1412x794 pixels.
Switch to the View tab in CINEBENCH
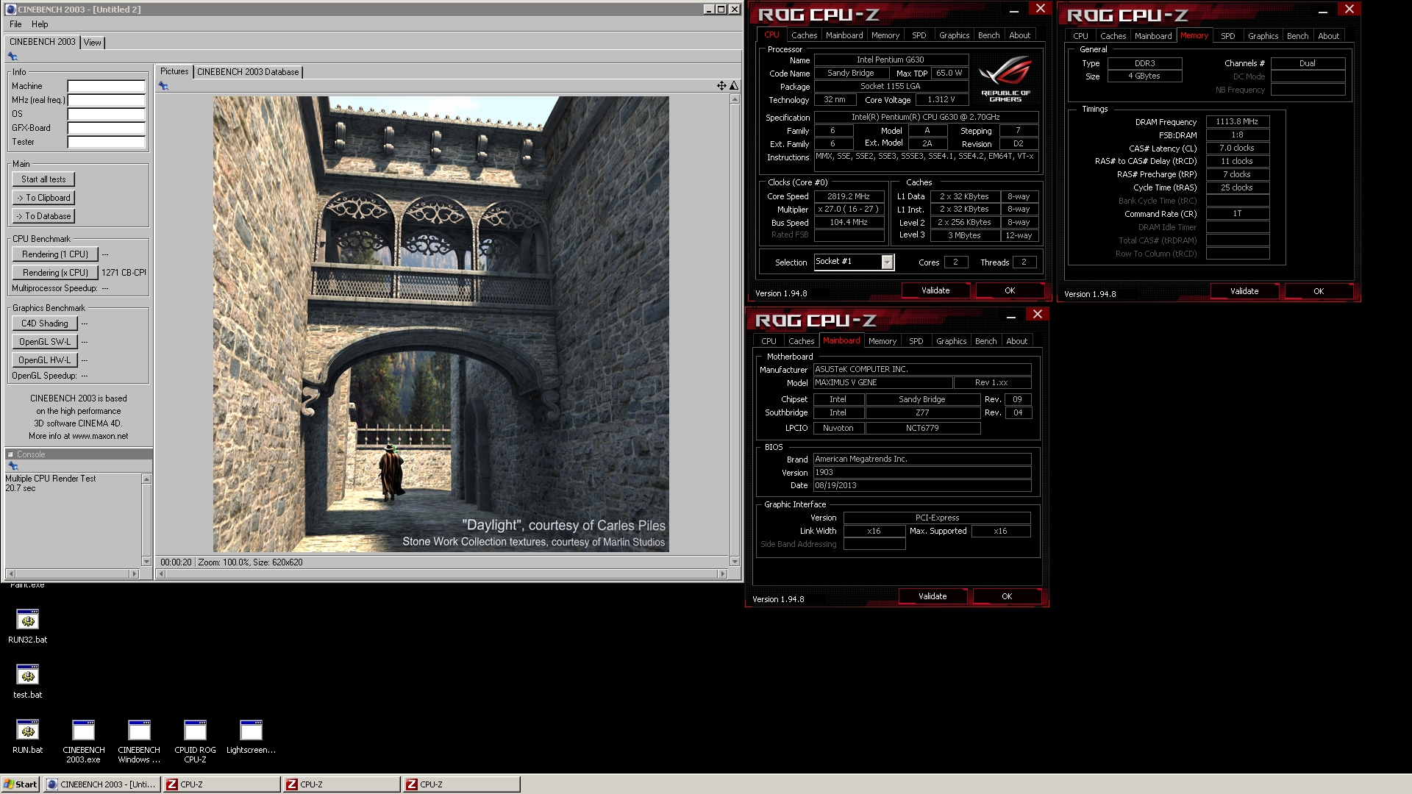pos(92,43)
